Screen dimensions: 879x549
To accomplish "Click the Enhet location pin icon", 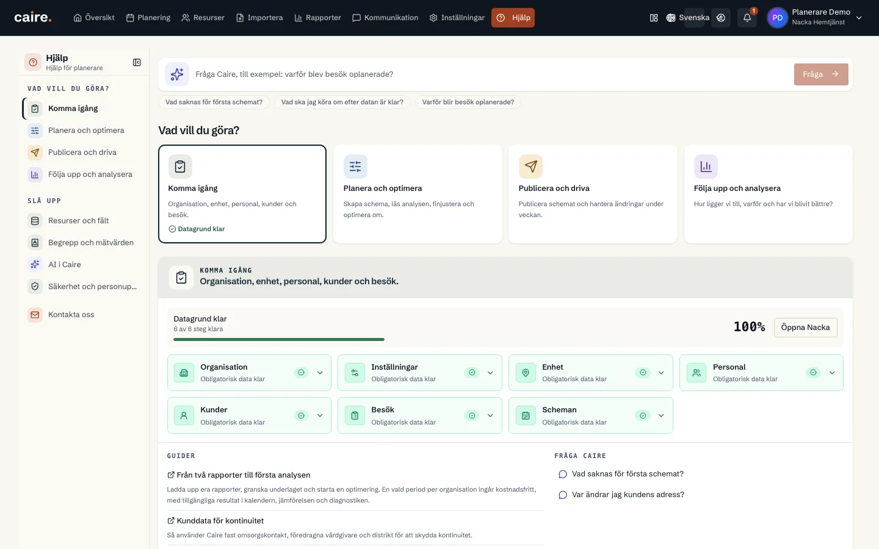I will pos(526,373).
